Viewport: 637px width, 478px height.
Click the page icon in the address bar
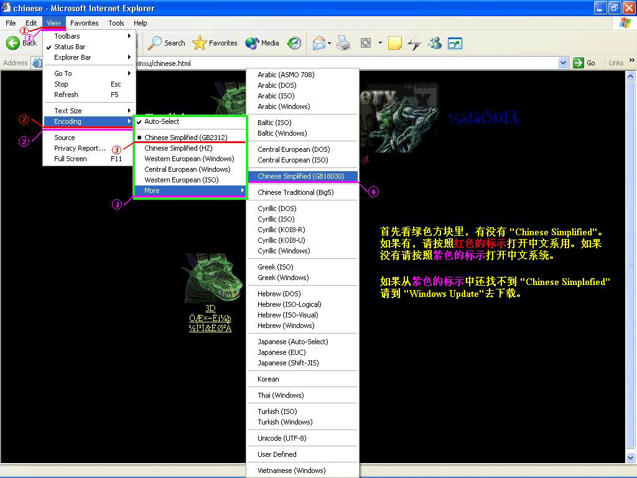pos(37,63)
